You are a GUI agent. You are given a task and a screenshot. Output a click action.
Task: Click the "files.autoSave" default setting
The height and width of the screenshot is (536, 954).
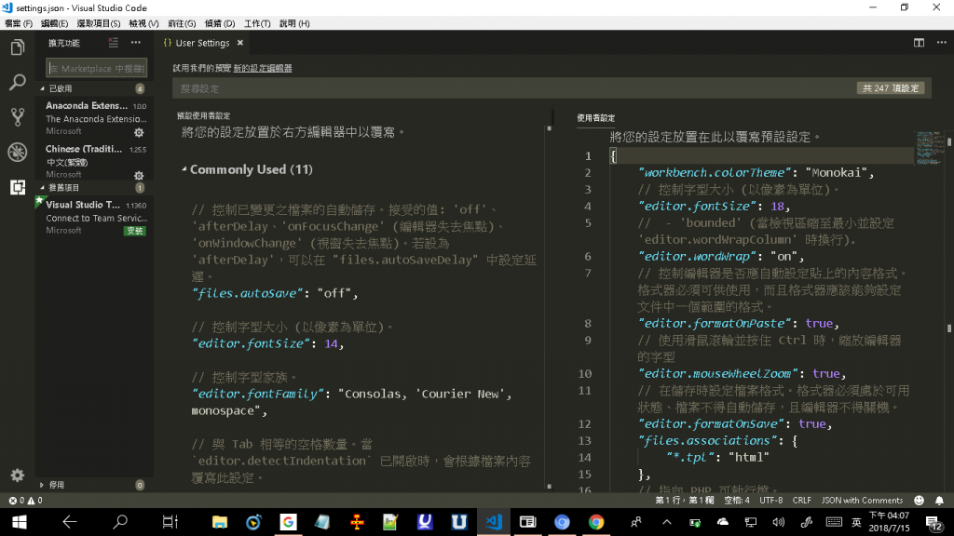coord(247,293)
